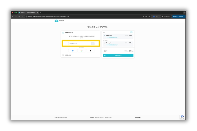
Task: Click the reCAPTCHA badge icon
Action: [x=182, y=117]
